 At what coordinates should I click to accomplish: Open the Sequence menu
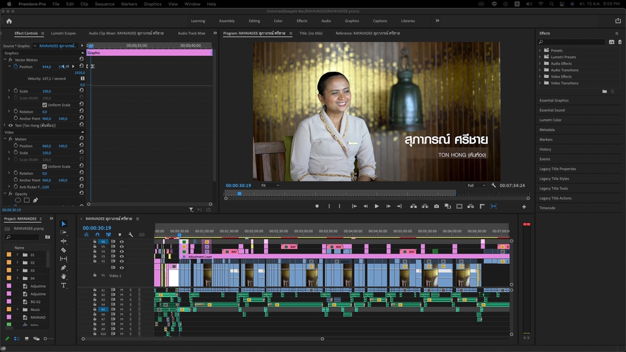tap(104, 4)
